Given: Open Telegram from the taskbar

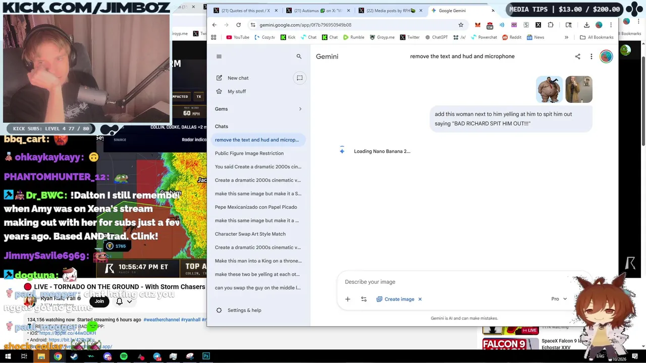Looking at the screenshot, I should (x=157, y=356).
